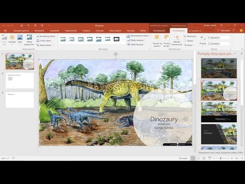Click the Przytnij crop tool

(x=203, y=39)
